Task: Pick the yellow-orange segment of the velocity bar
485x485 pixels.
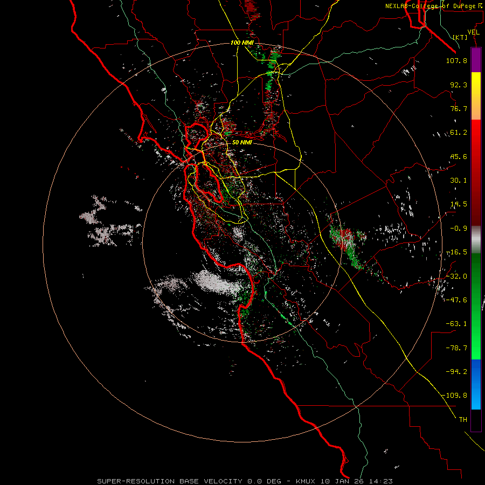Action: click(x=476, y=96)
